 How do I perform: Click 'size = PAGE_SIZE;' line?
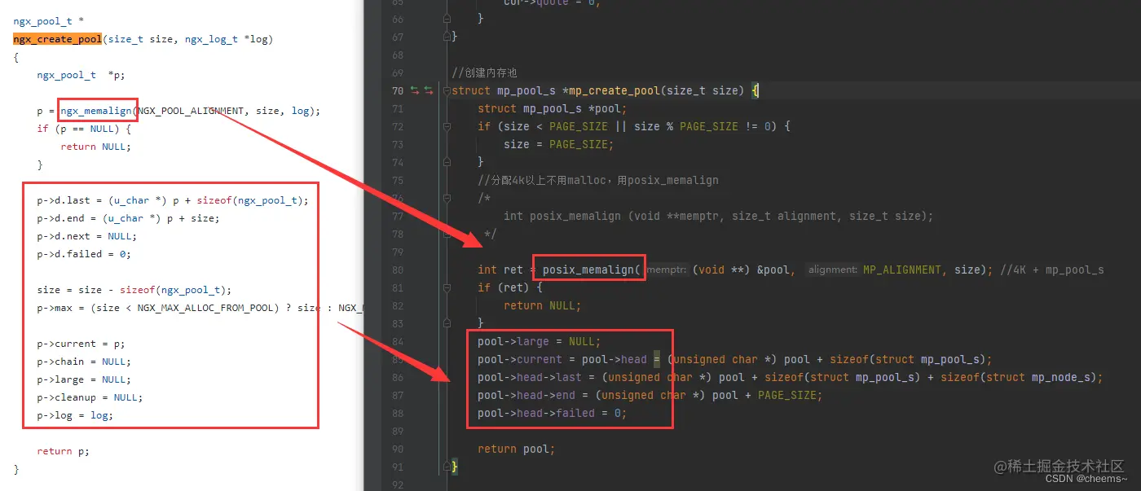click(558, 144)
